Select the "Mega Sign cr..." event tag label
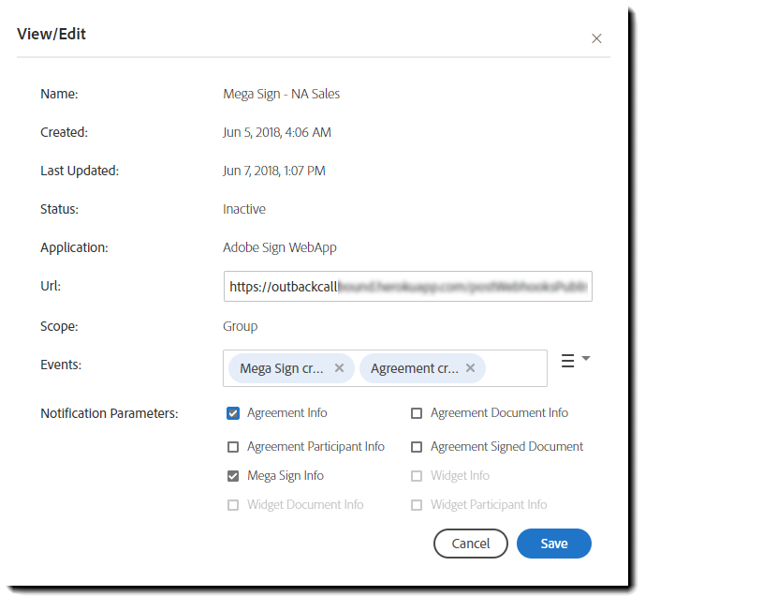This screenshot has height=596, width=777. [x=281, y=368]
